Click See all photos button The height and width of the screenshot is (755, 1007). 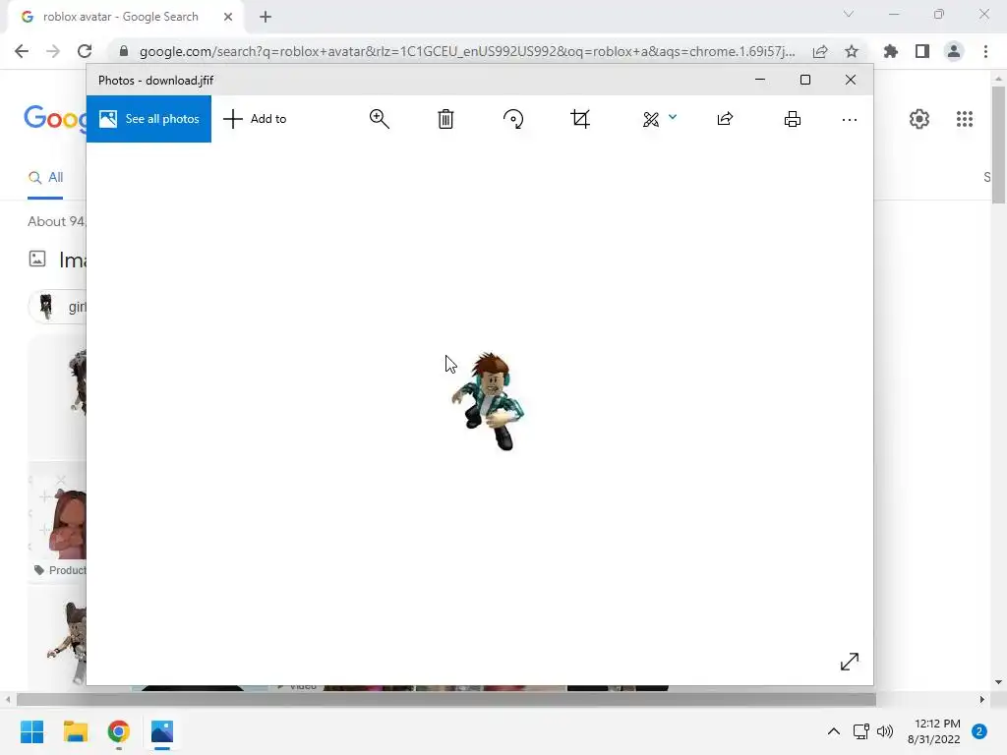[x=149, y=119]
